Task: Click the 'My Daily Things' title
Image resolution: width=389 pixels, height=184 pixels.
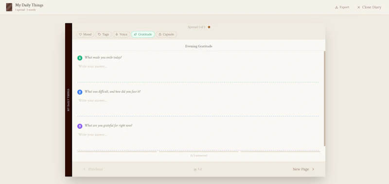Action: 29,5
